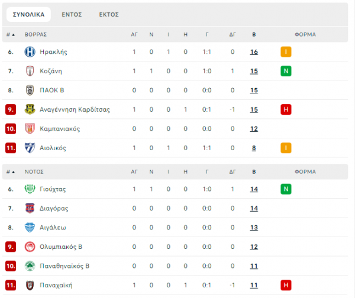Switch to the ΕΚΤΟΣ tab

click(x=109, y=14)
